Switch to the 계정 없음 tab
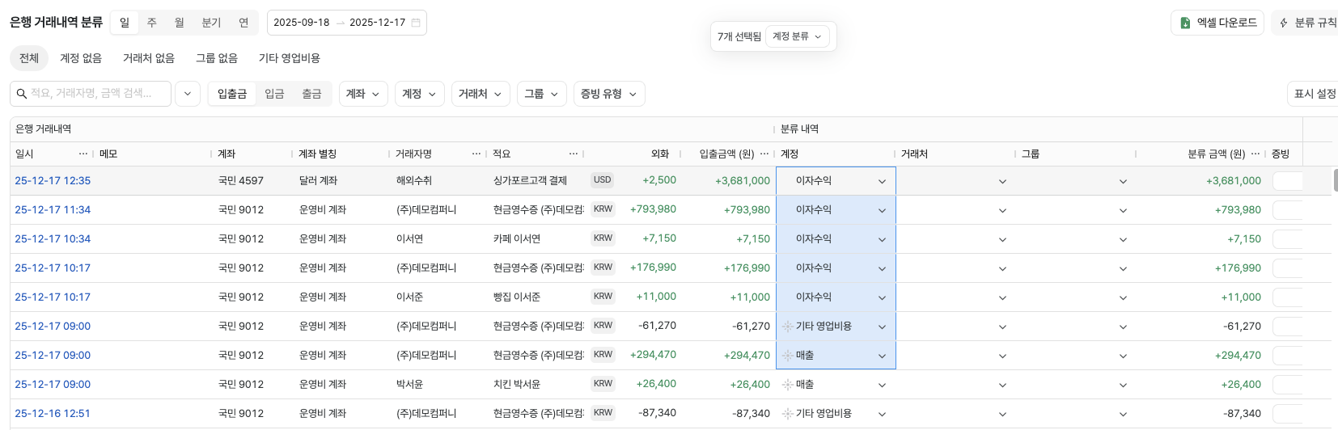This screenshot has width=1338, height=430. tap(81, 58)
